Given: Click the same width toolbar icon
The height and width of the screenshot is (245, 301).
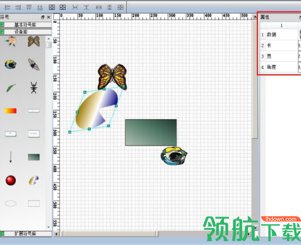Looking at the screenshot, I should (x=99, y=8).
